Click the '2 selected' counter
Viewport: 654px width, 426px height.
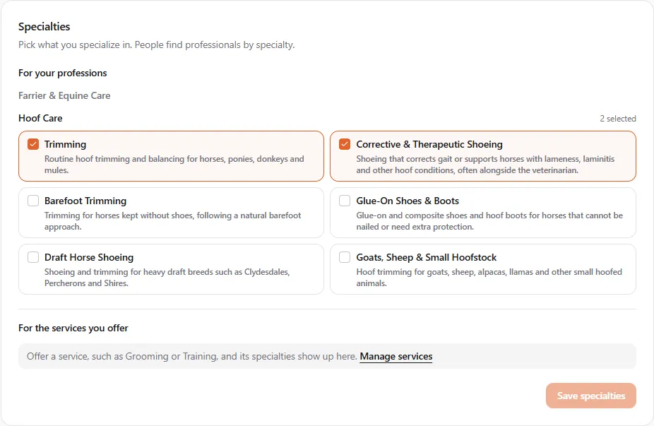pyautogui.click(x=618, y=119)
